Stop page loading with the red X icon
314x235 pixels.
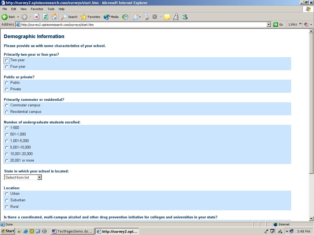[x=37, y=17]
